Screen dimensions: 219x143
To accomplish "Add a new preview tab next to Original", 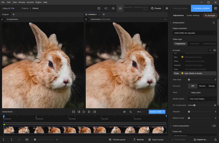I will (x=13, y=14).
